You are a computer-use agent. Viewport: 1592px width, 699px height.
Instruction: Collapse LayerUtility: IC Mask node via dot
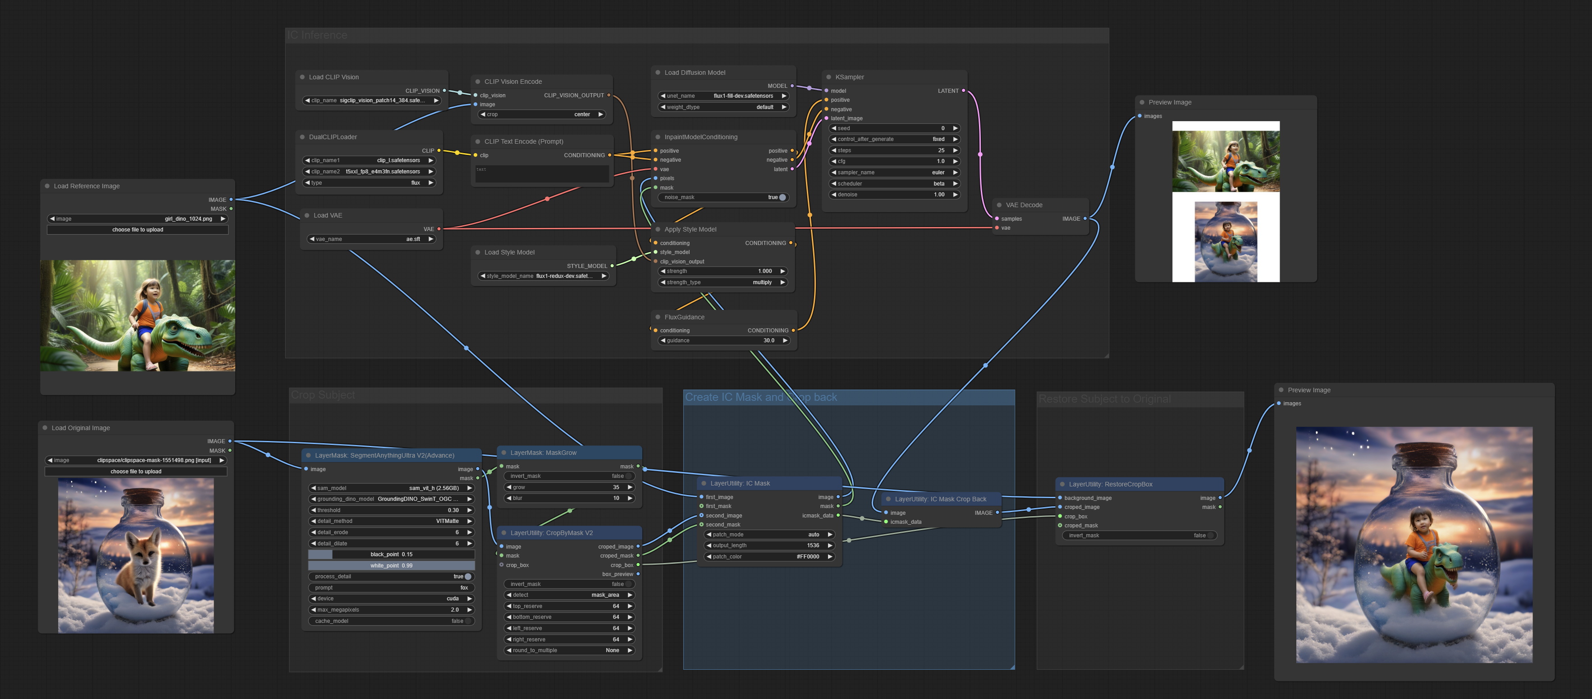tap(703, 484)
